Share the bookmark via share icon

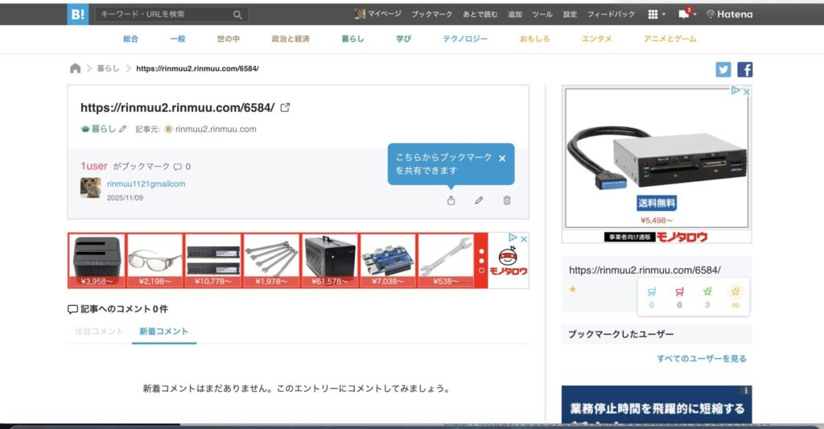point(451,200)
